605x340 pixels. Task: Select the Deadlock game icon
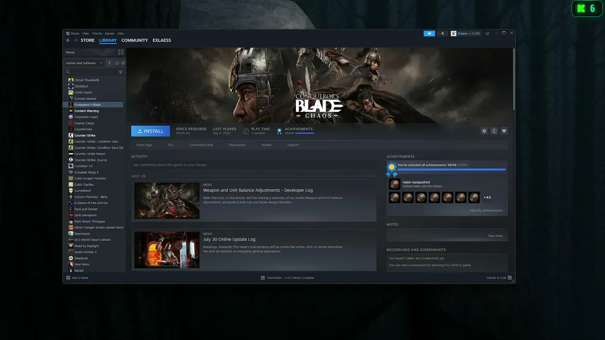click(70, 258)
